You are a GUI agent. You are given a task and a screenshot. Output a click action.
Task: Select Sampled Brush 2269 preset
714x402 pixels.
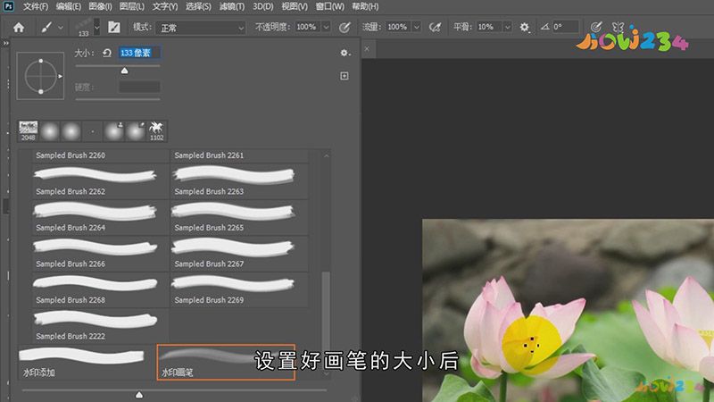coord(239,289)
